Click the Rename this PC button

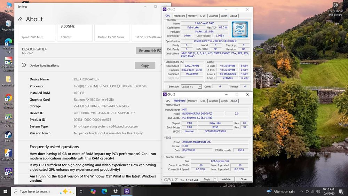coord(150,50)
